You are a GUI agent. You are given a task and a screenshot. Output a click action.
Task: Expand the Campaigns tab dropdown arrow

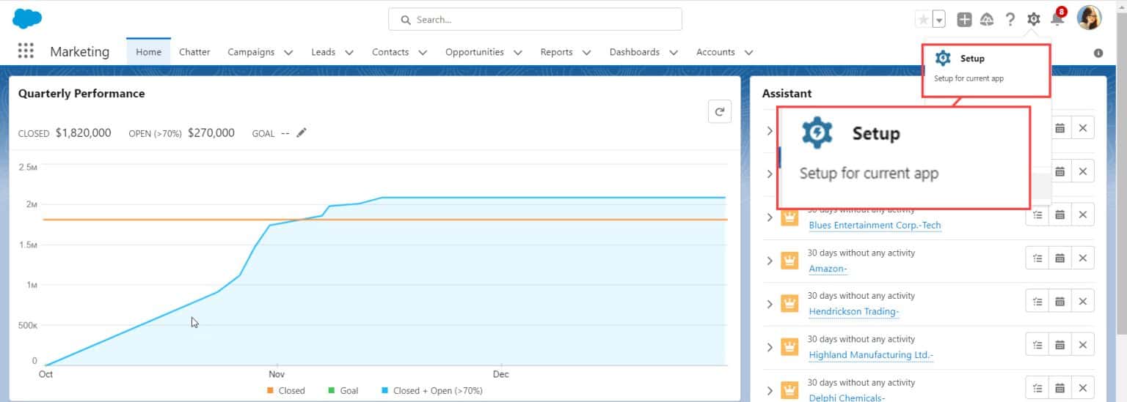tap(288, 53)
